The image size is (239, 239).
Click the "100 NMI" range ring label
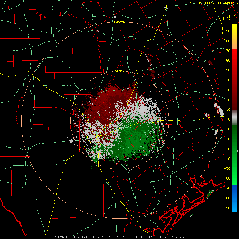point(119,22)
